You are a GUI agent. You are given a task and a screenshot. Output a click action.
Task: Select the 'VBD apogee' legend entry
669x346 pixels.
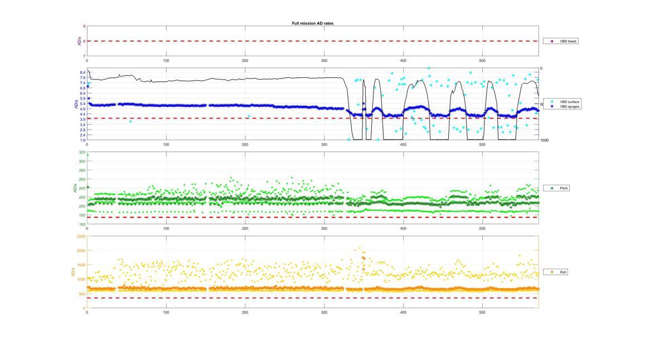tap(563, 106)
